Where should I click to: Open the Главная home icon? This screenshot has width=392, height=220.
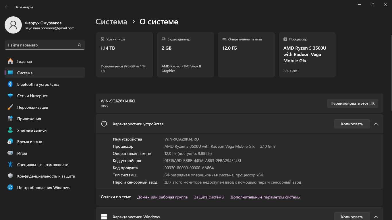click(x=10, y=61)
